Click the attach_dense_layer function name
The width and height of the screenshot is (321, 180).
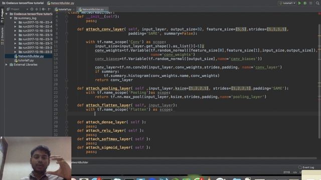click(106, 122)
